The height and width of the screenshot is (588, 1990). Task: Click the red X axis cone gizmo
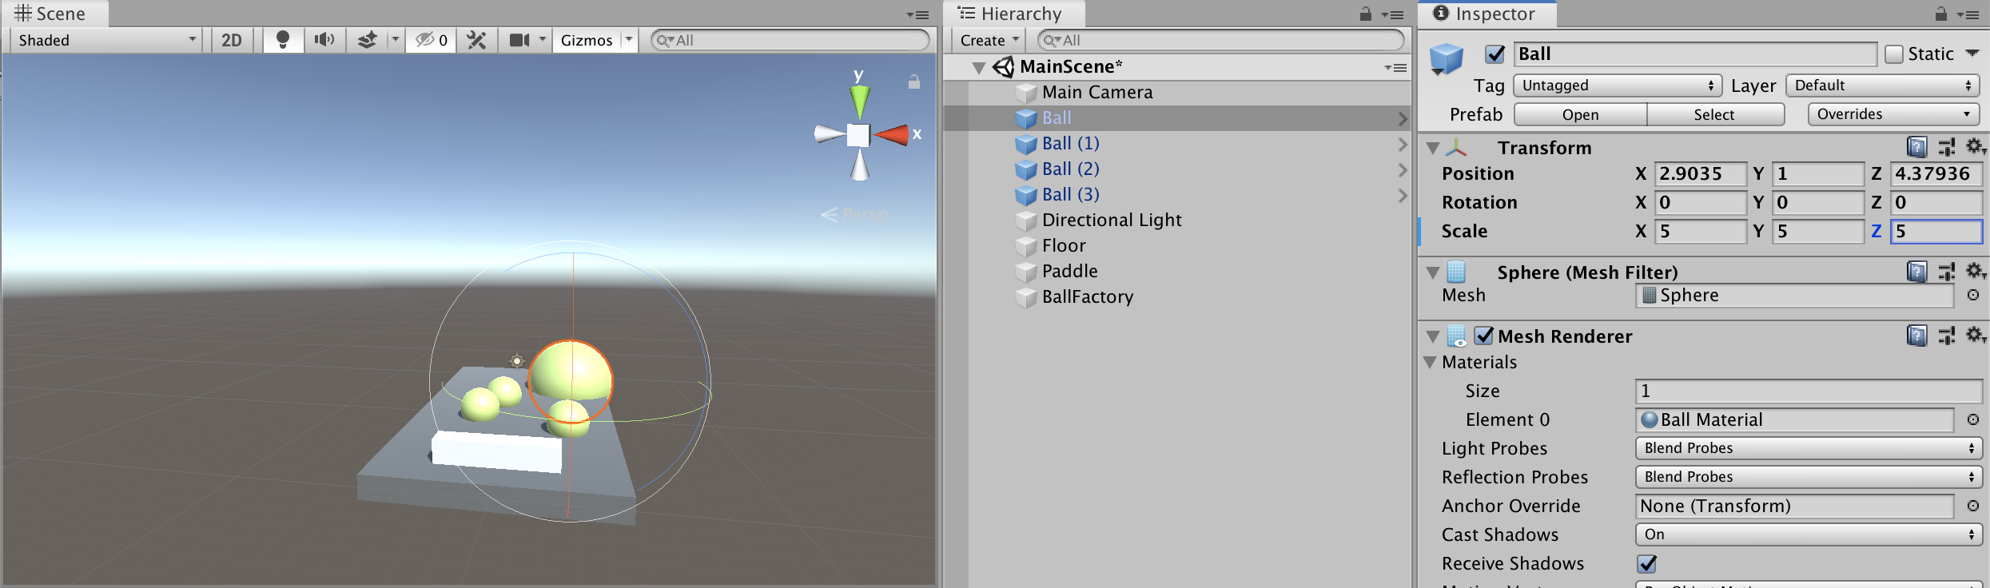coord(893,135)
